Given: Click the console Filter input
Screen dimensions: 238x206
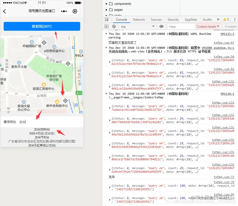Looking at the screenshot, I should pyautogui.click(x=182, y=27).
